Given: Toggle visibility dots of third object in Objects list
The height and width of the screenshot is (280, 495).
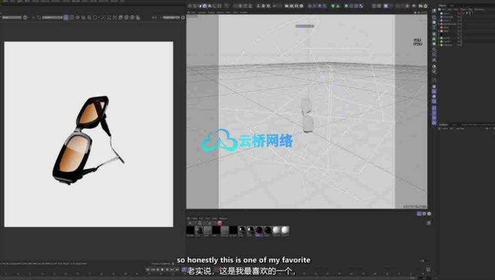Looking at the screenshot, I should (459, 21).
